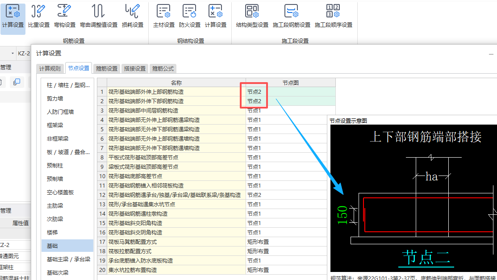This screenshot has width=497, height=280.
Task: Open 弯曲调整值设置 tool
Action: tap(99, 17)
